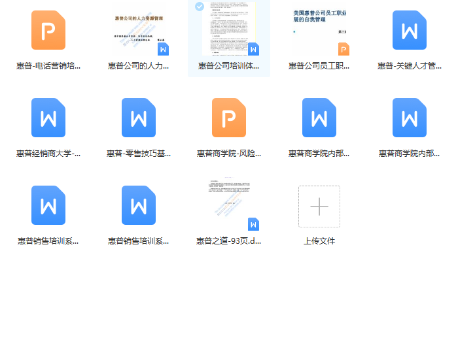Open the 惠普公司培训体 document thumbnail
This screenshot has width=458, height=349.
point(229,29)
